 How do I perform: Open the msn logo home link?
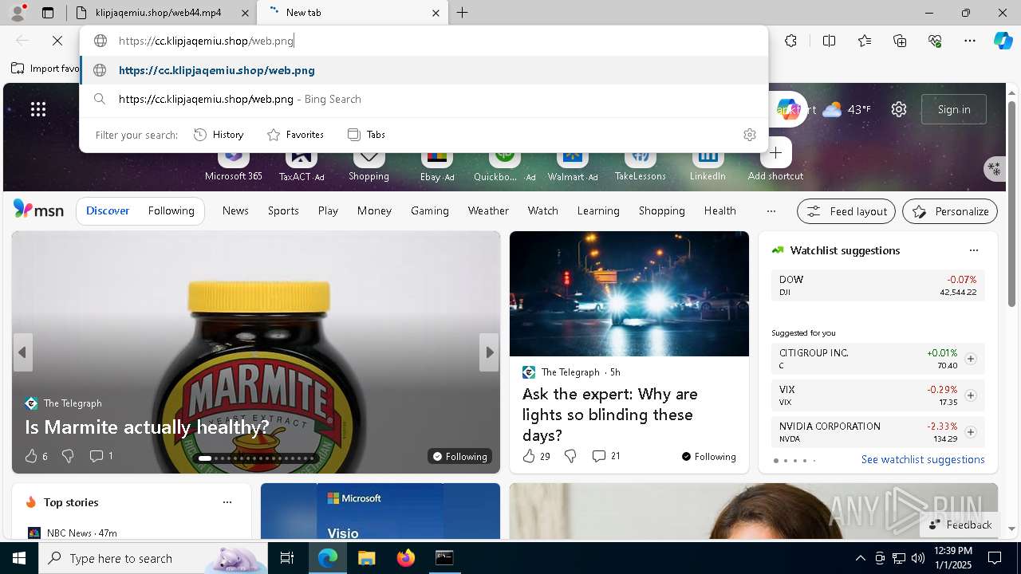click(x=38, y=210)
